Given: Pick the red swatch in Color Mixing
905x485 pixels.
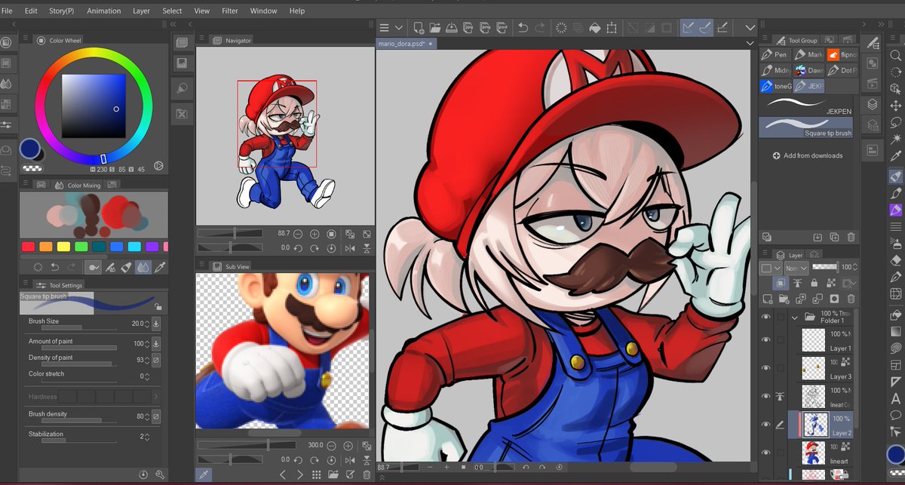Looking at the screenshot, I should tap(28, 247).
